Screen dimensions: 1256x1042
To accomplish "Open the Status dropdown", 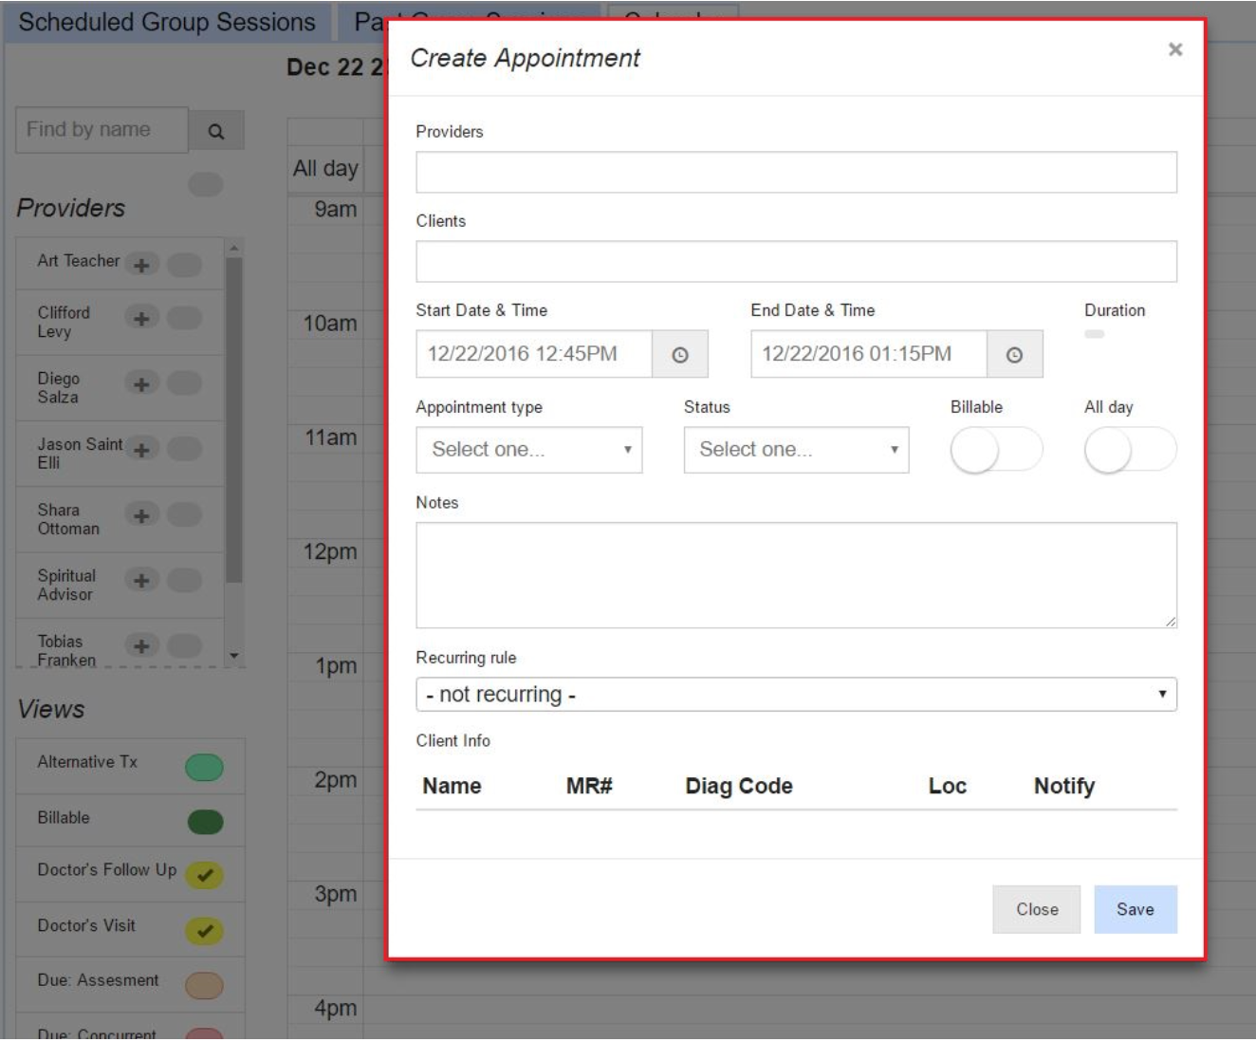I will (x=796, y=450).
